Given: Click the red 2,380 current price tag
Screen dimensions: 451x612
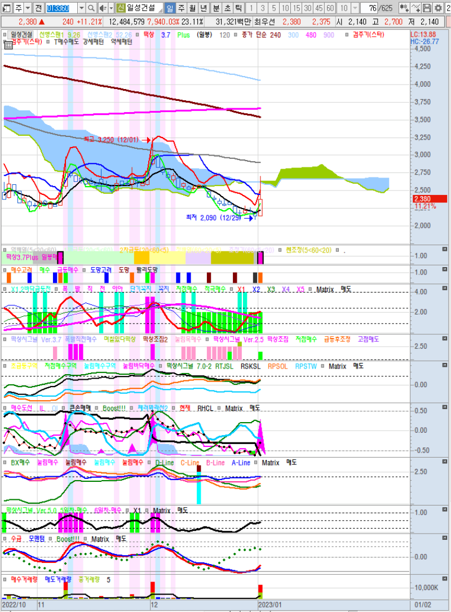Looking at the screenshot, I should [x=430, y=199].
